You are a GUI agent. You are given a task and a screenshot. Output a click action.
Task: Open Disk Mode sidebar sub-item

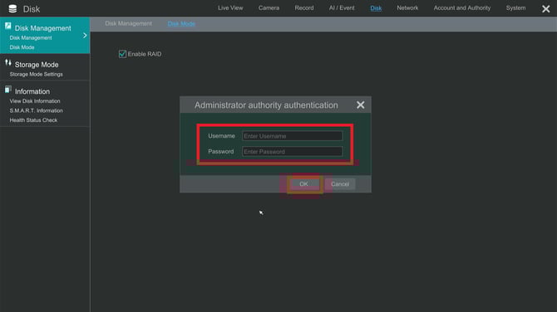[22, 47]
